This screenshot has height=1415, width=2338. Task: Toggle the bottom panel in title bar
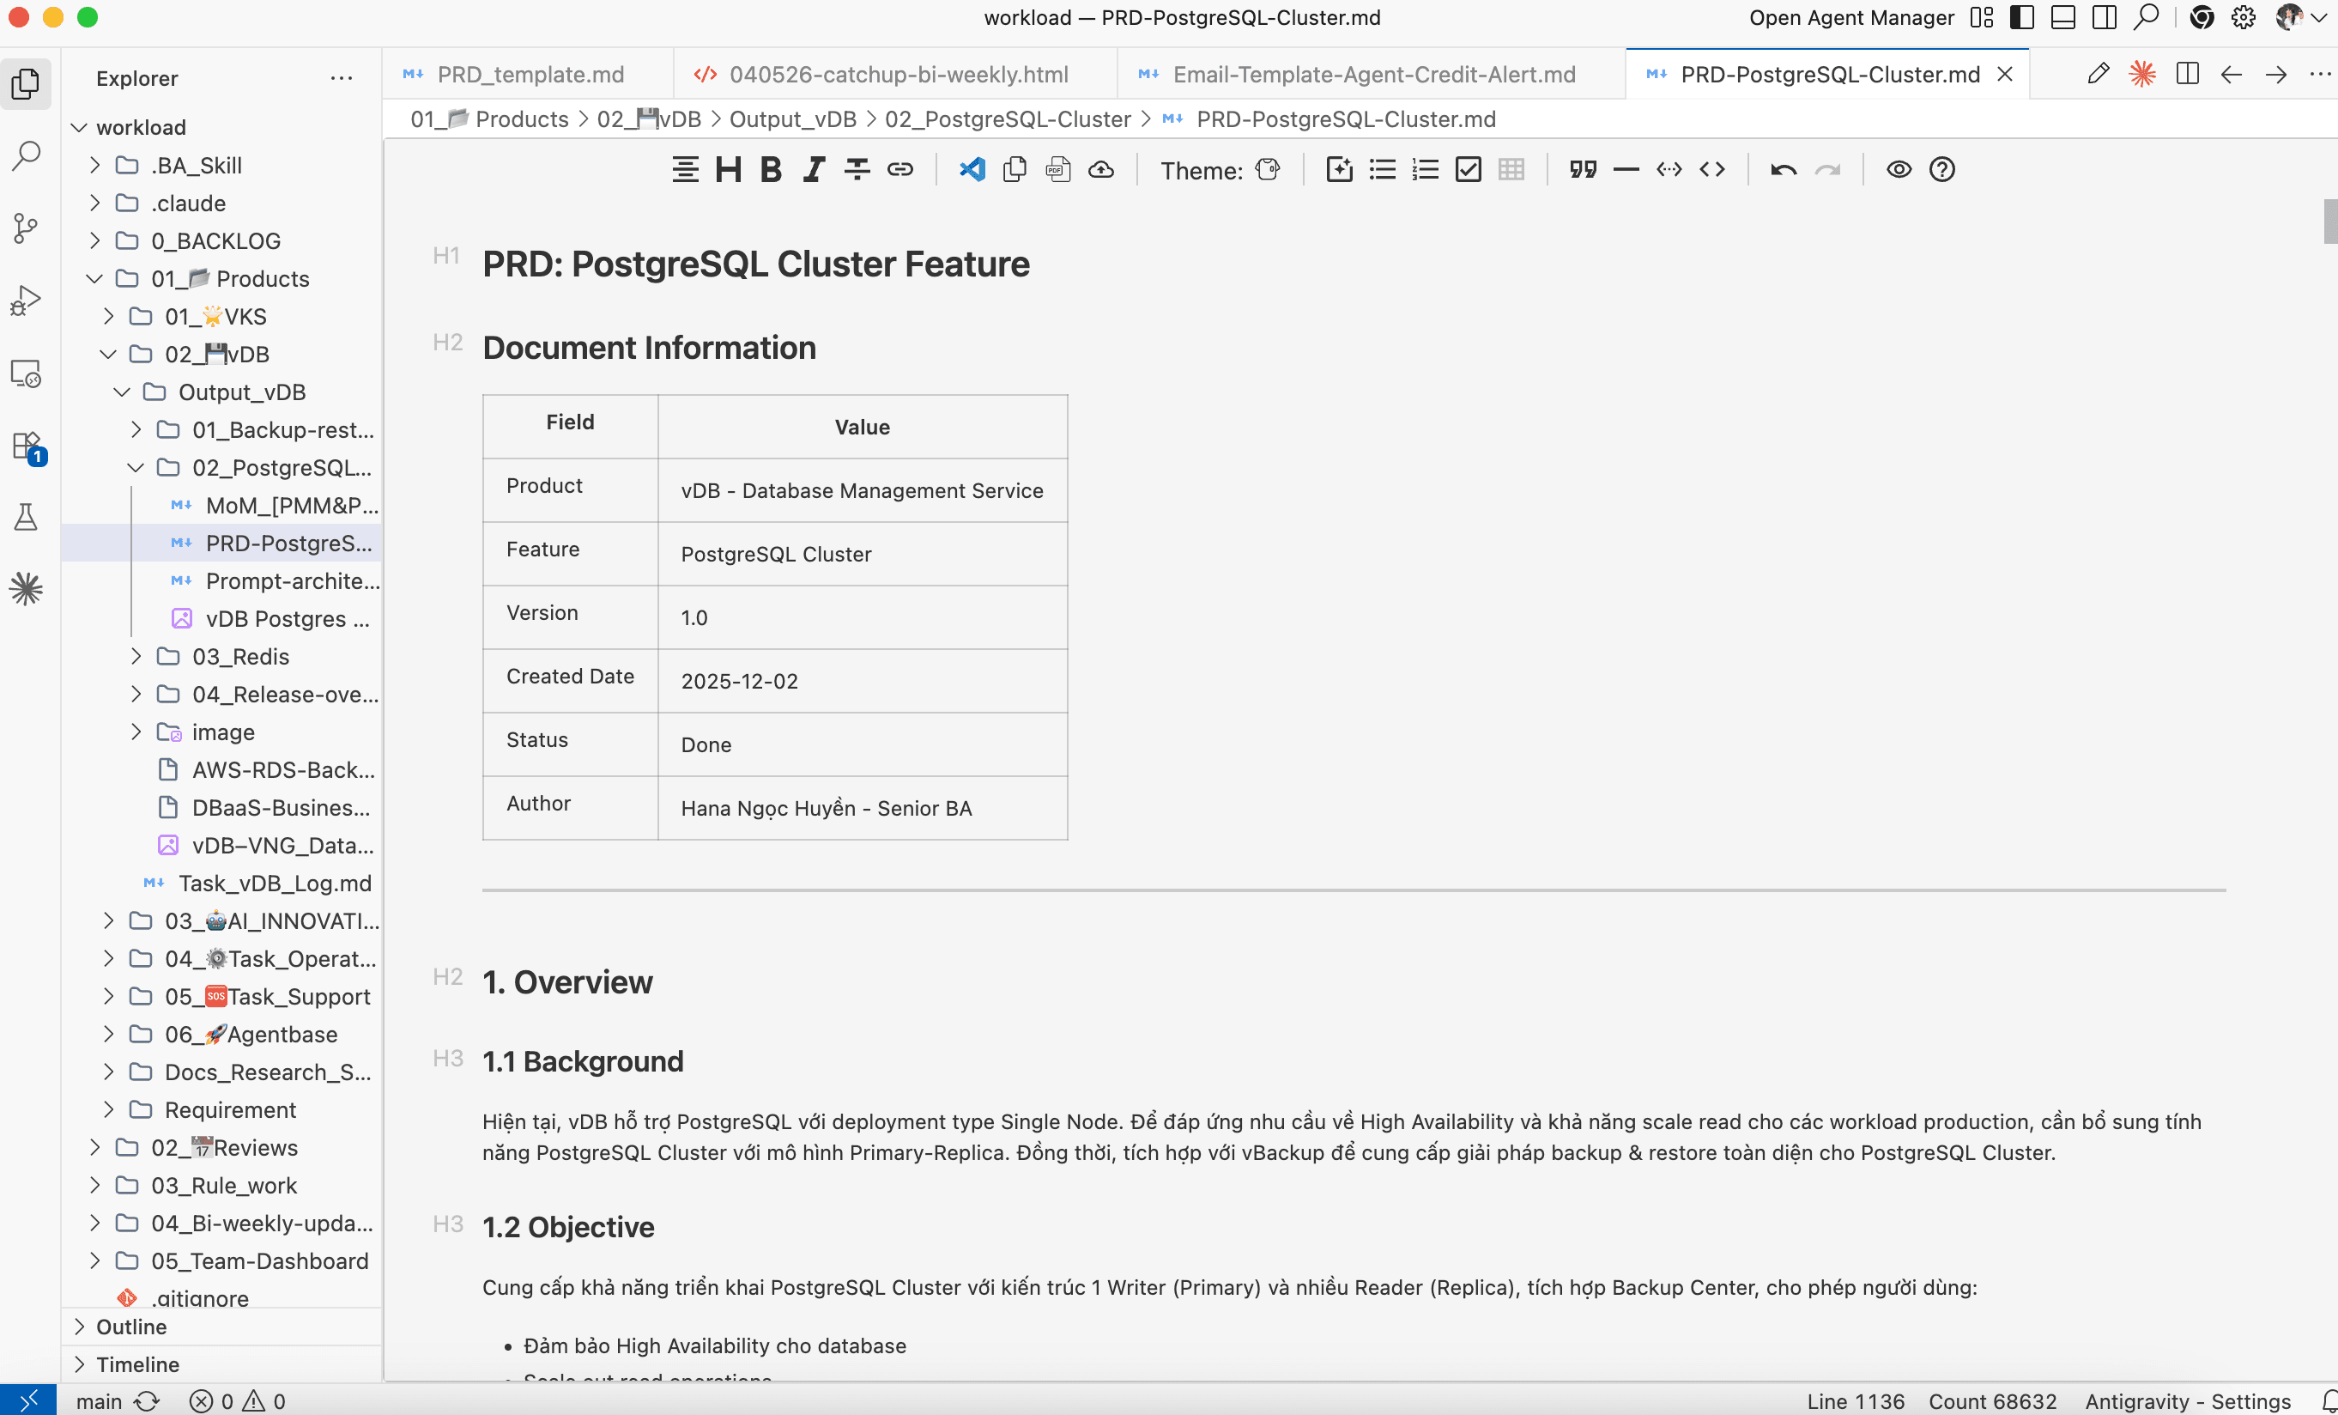pos(2062,17)
